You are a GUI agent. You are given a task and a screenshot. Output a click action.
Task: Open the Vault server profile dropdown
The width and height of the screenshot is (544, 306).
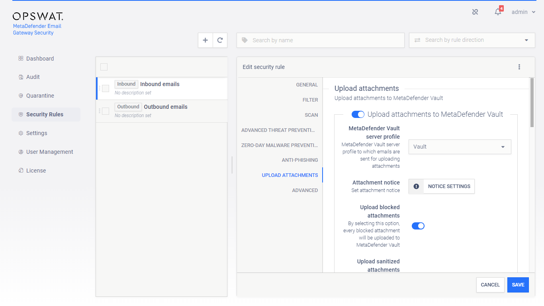coord(460,147)
